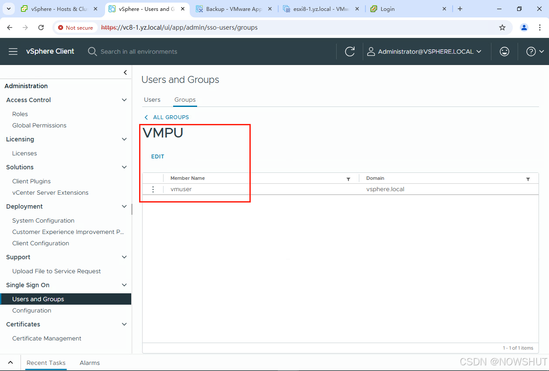This screenshot has width=549, height=371.
Task: Open the vSphere Client hamburger menu
Action: coord(13,52)
